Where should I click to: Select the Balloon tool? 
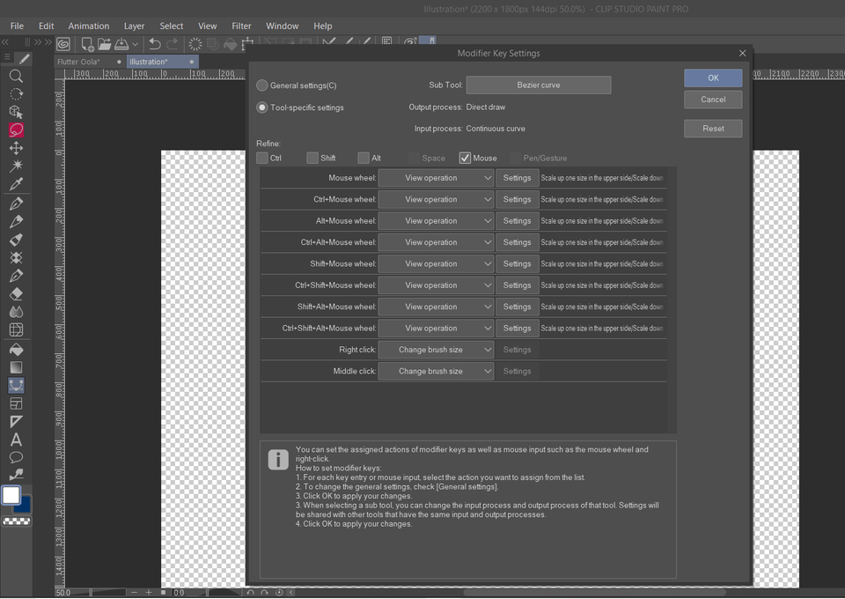tap(16, 457)
